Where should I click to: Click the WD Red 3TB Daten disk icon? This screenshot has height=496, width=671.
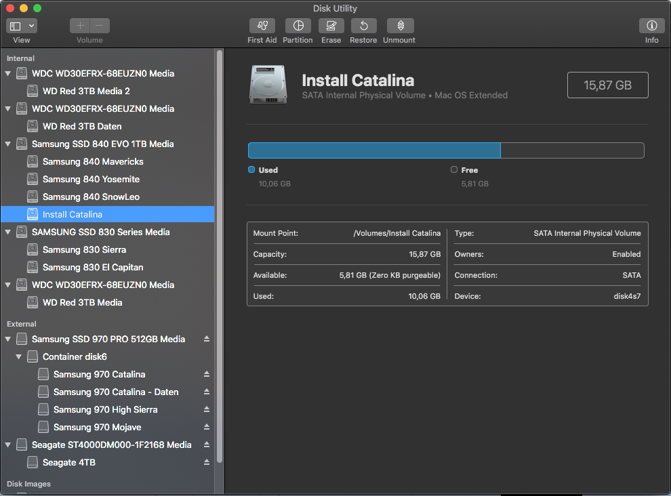coord(33,126)
